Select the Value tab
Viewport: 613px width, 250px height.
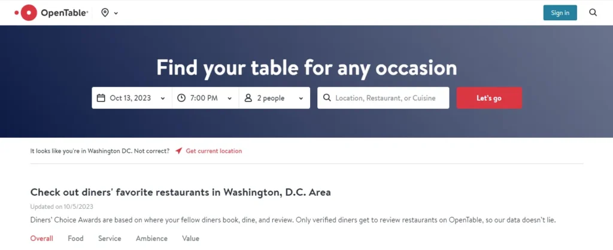(x=190, y=238)
